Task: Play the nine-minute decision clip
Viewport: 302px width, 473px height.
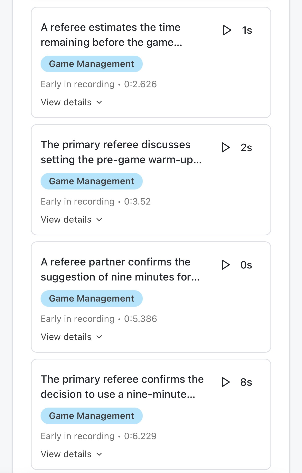Action: 226,382
